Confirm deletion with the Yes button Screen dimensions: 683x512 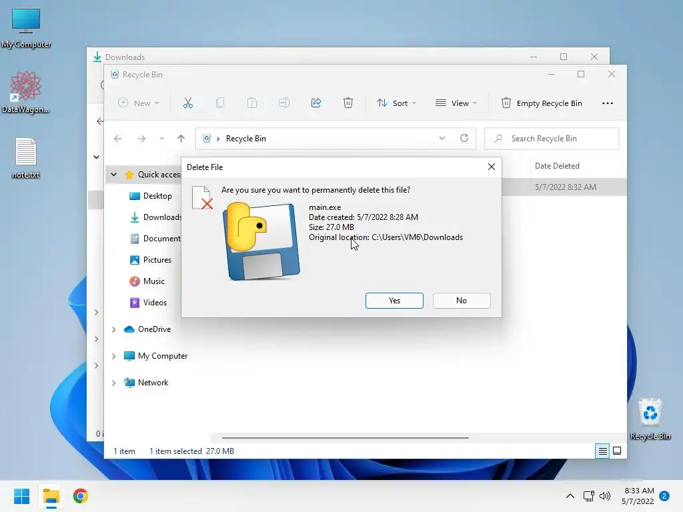pos(394,301)
